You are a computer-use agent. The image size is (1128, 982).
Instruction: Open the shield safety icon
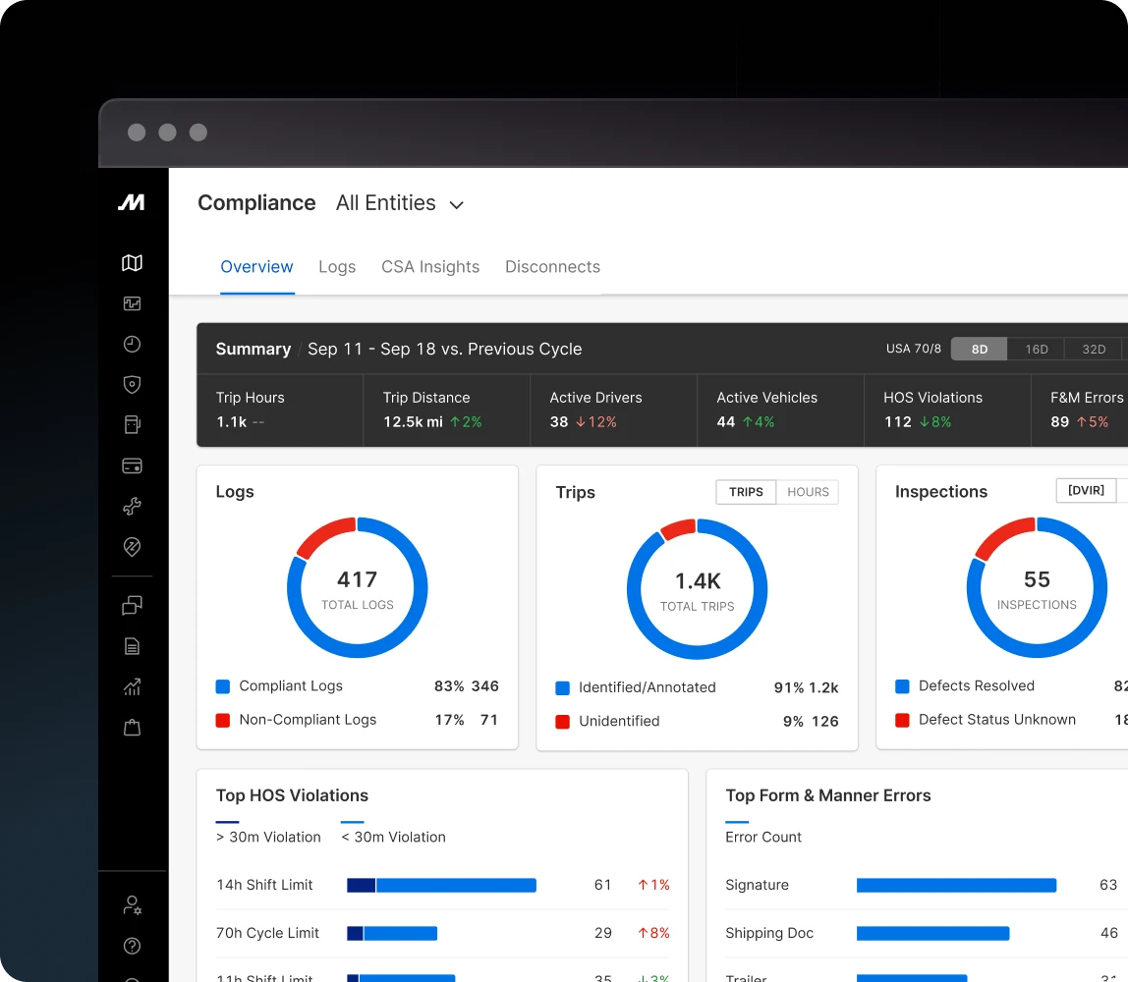(x=132, y=384)
